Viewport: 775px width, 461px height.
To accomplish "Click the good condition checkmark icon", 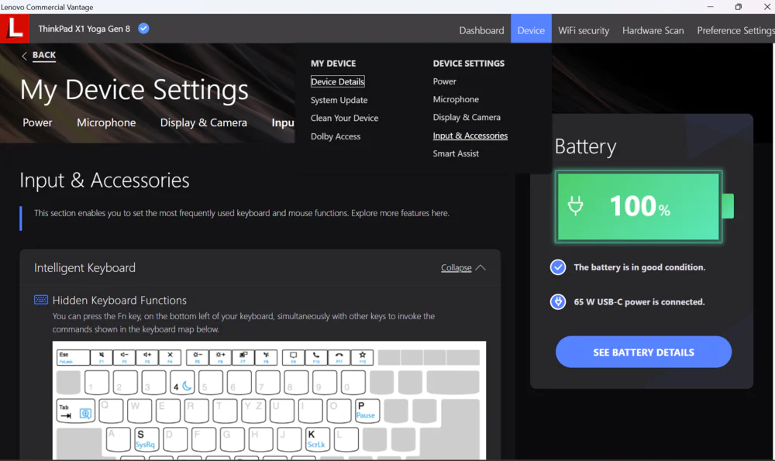I will tap(558, 267).
